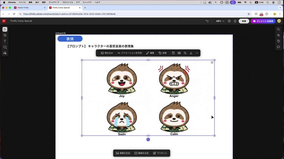
Task: Click the 共有 share button
Action: (244, 21)
